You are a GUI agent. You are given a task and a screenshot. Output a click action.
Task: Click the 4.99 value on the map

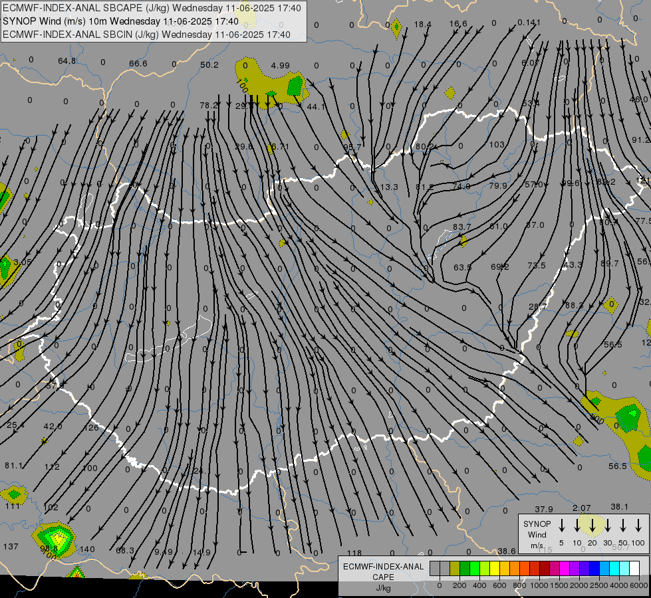tap(280, 66)
